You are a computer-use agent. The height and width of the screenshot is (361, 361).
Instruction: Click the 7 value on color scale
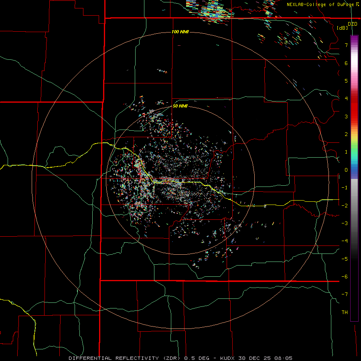coord(346,45)
